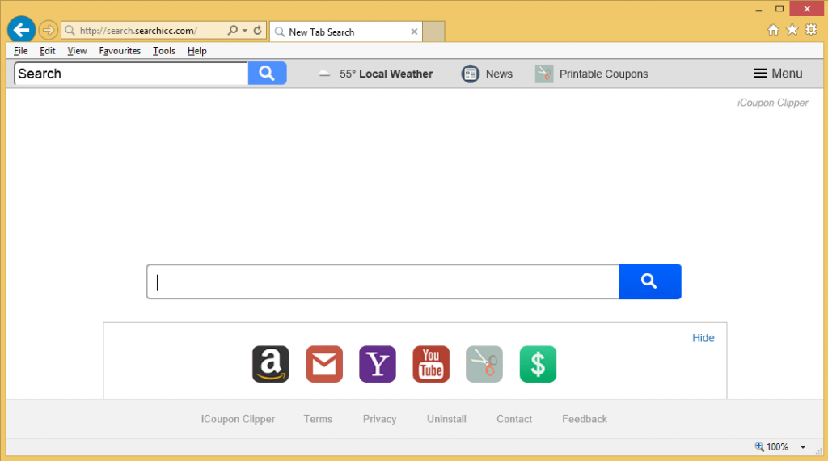Open the Tools menu
The image size is (828, 461).
[164, 51]
